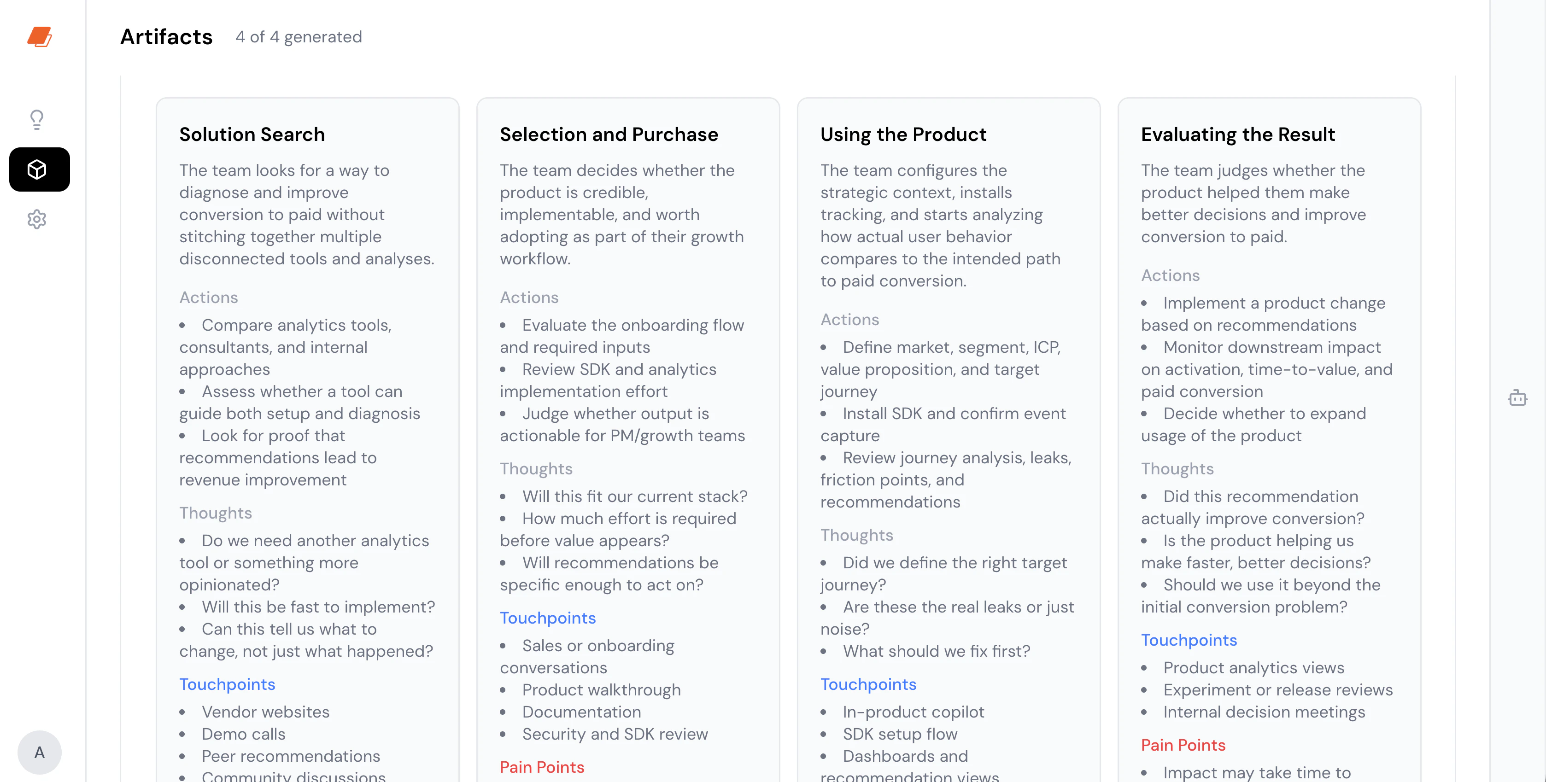The width and height of the screenshot is (1546, 782).
Task: Click Thoughts label in Solution Search card
Action: pyautogui.click(x=215, y=513)
